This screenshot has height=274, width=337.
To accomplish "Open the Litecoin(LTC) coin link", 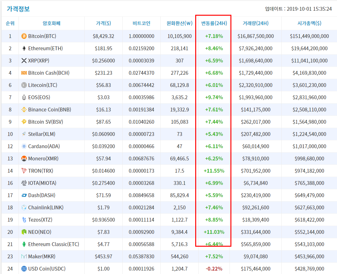I will 42,85.
